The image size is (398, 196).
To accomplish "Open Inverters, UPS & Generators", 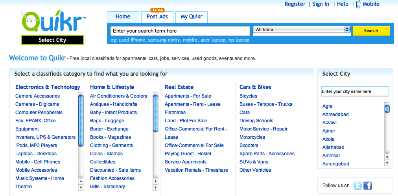I will [46, 137].
